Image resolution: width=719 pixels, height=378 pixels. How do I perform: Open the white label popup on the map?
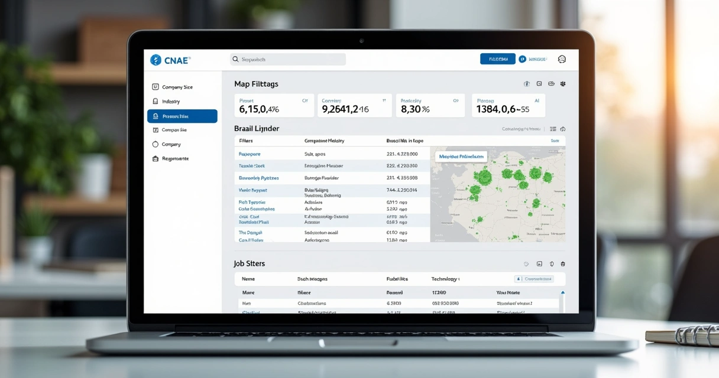(x=461, y=157)
